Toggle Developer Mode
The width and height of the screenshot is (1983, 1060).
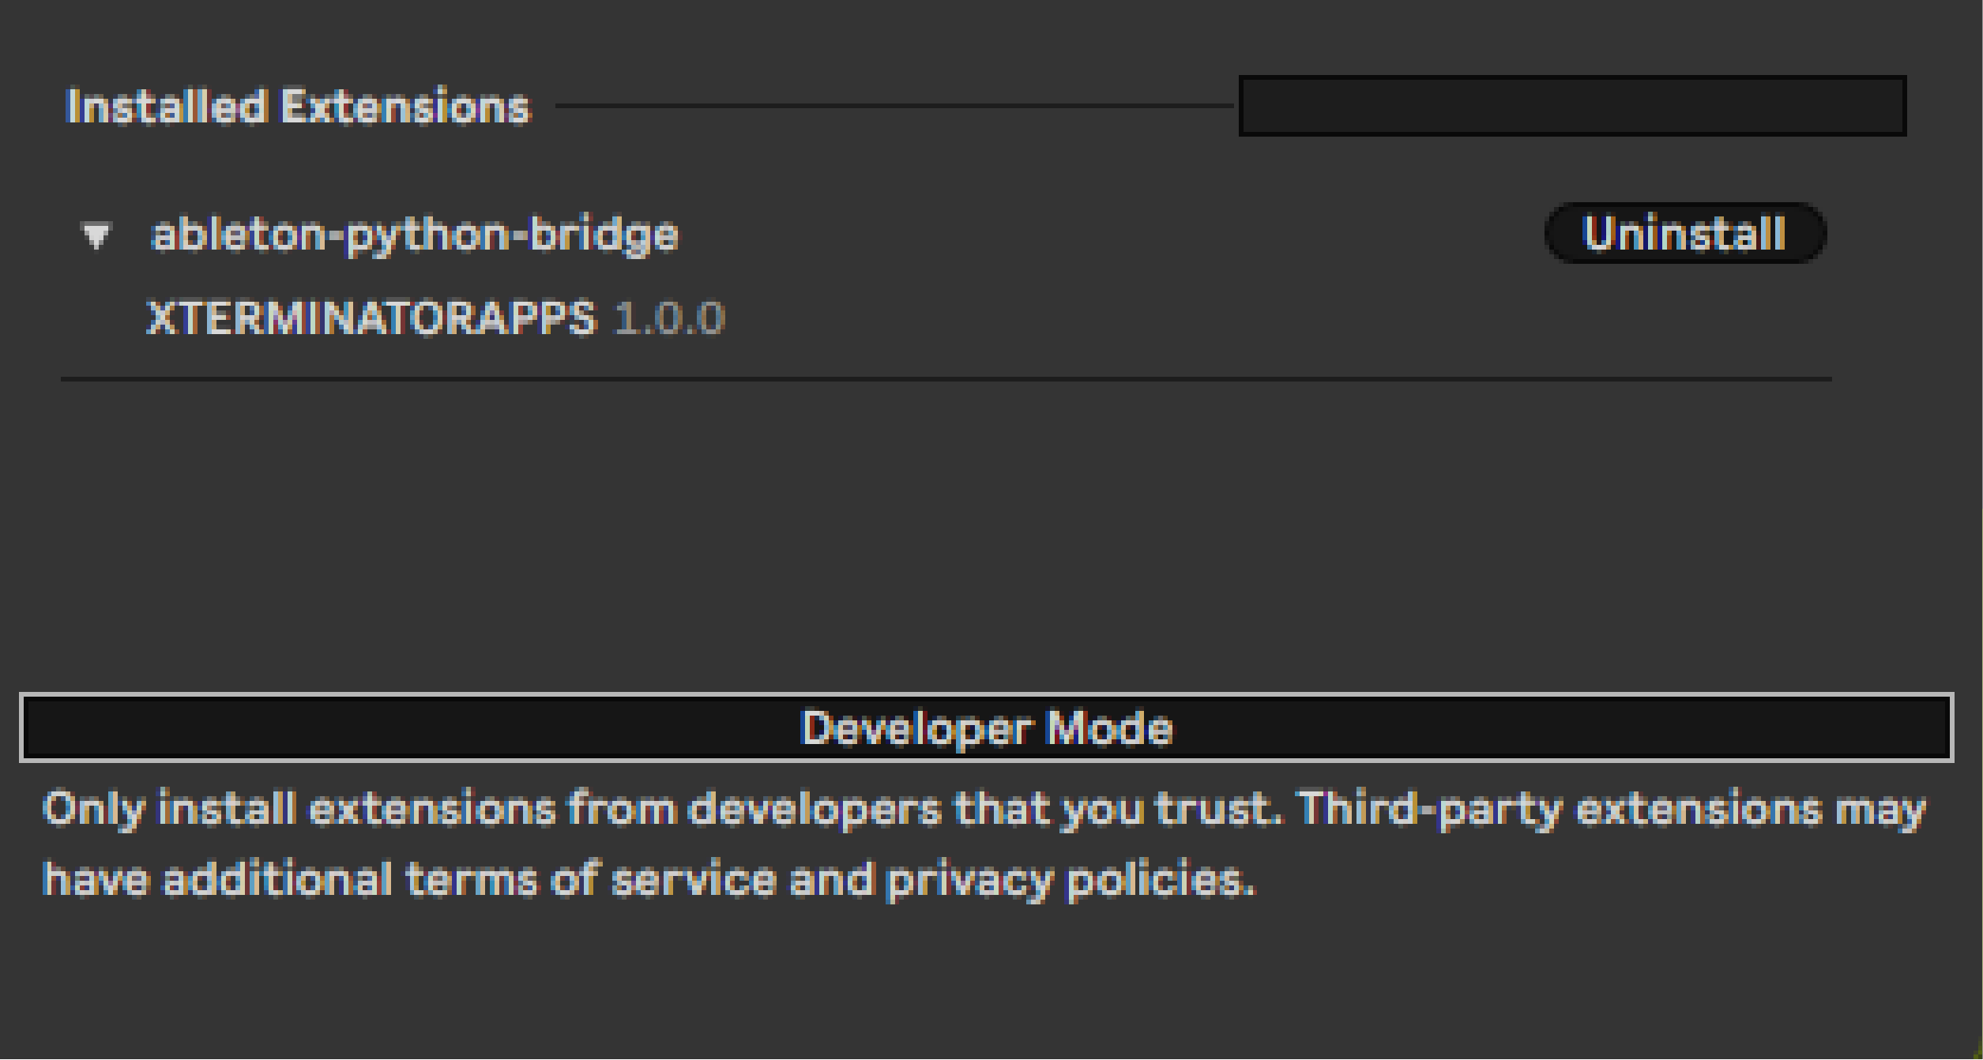987,727
